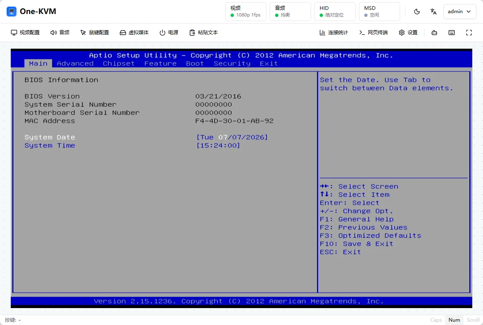Click F2: Previous Values help text

click(363, 227)
